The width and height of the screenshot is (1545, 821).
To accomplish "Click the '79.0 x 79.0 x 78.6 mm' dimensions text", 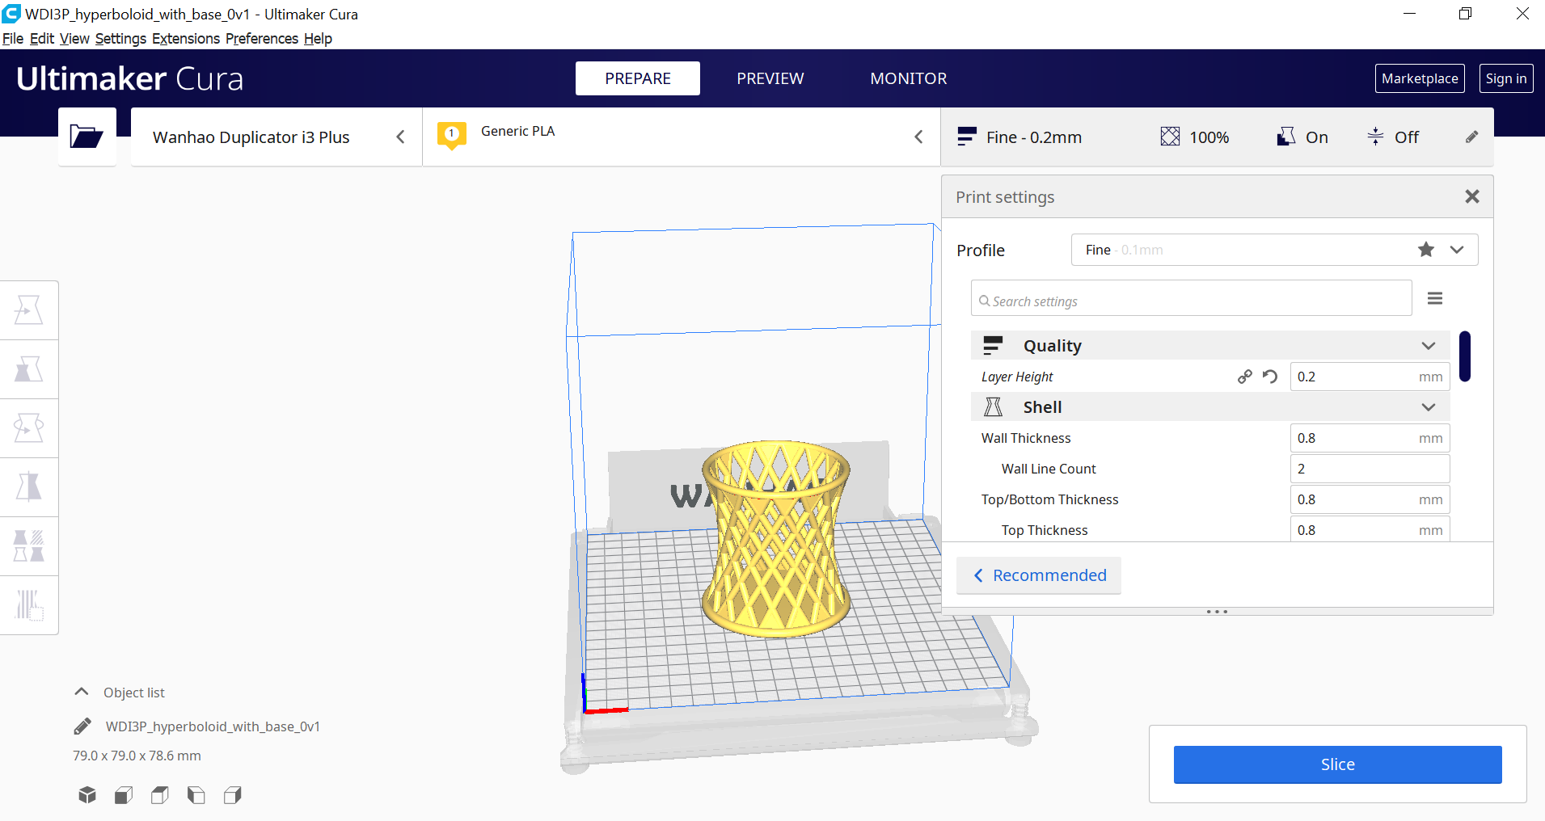I will (x=137, y=756).
